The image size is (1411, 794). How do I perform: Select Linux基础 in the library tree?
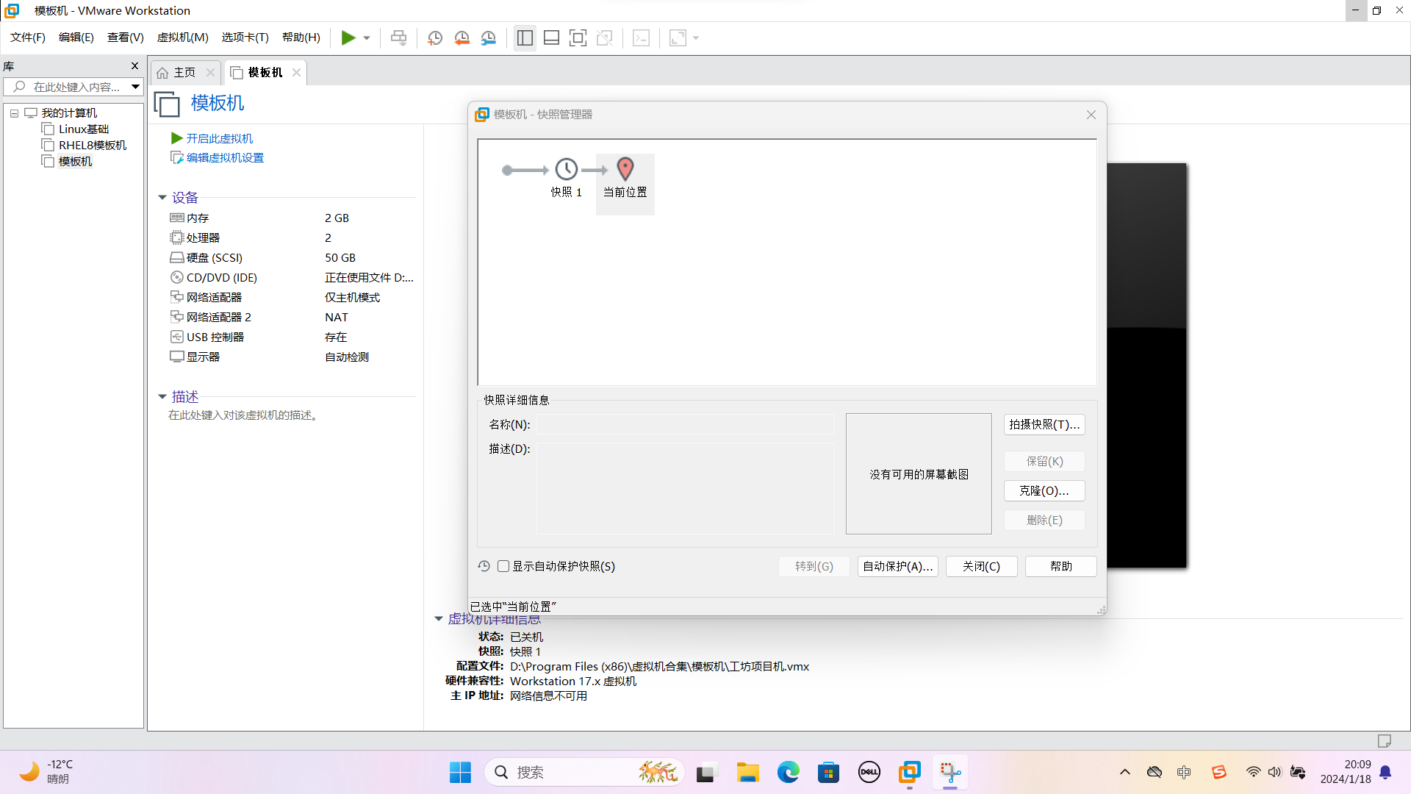click(84, 129)
